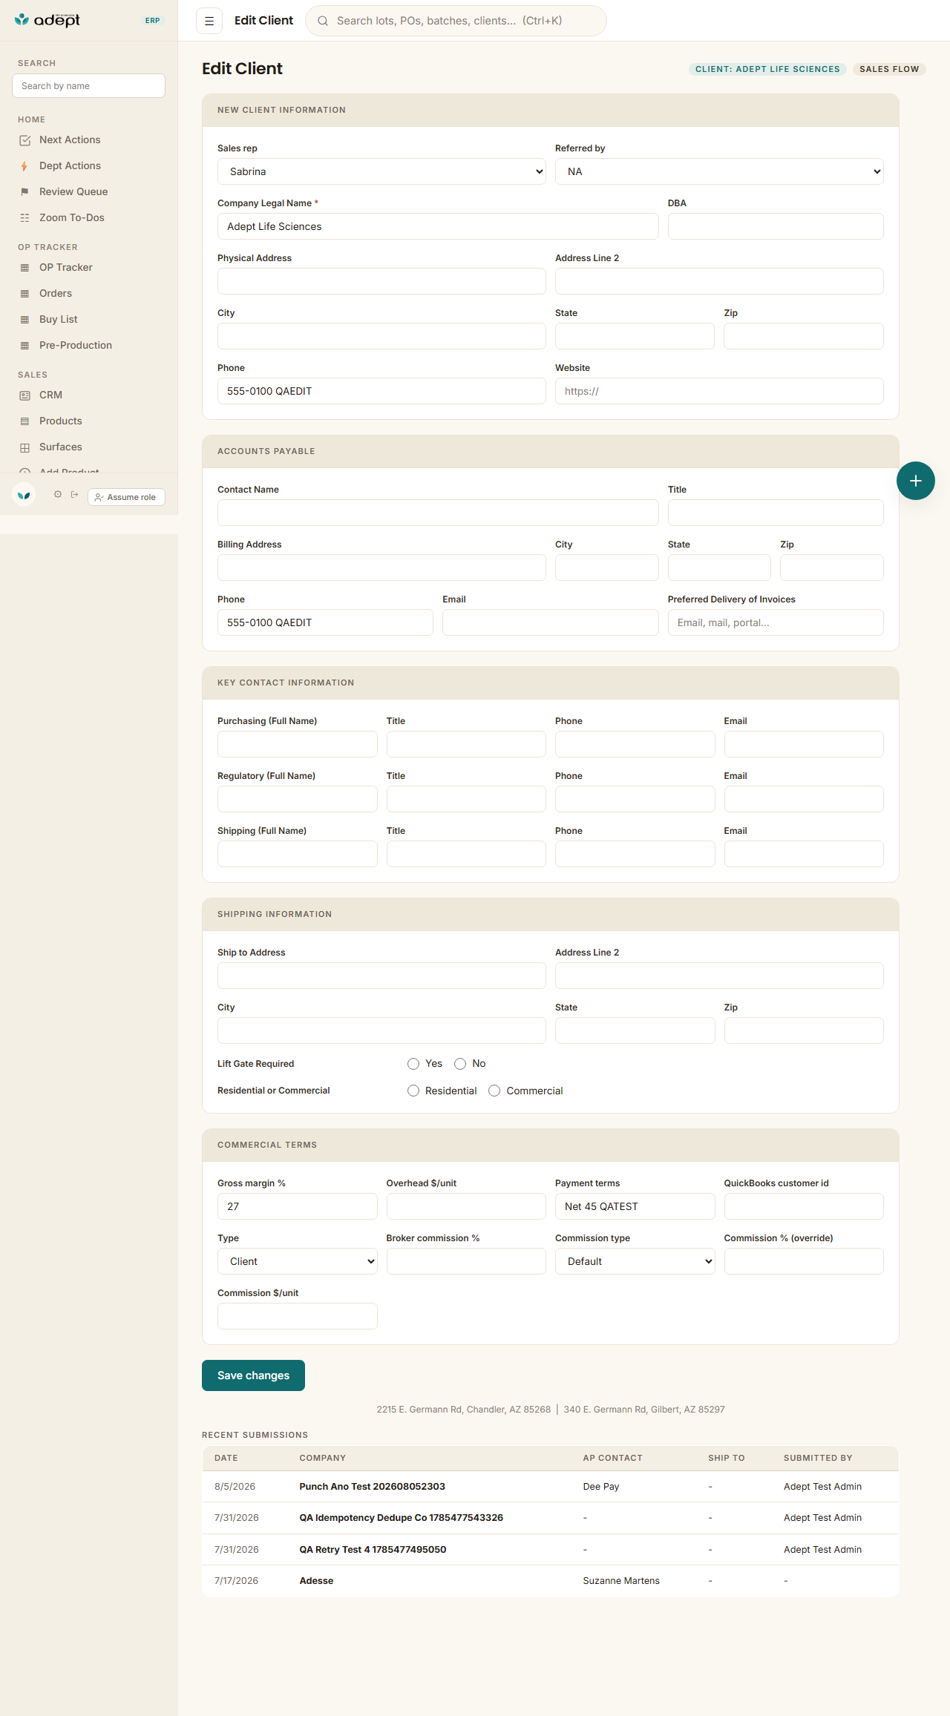The height and width of the screenshot is (1716, 950).
Task: Click the Pre-Production table icon
Action: click(x=25, y=346)
